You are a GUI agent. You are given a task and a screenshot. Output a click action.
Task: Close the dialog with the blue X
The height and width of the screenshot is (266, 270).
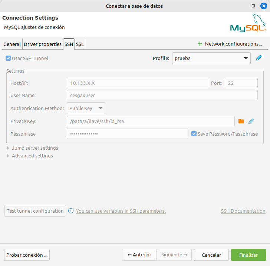[x=263, y=6]
